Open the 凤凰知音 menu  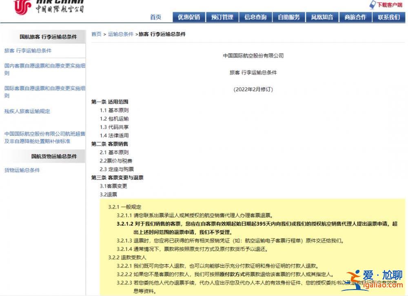click(x=322, y=17)
